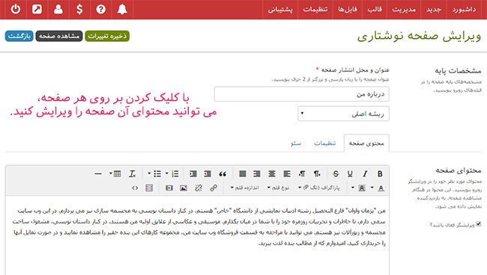Insert a numbered list

(x=175, y=174)
